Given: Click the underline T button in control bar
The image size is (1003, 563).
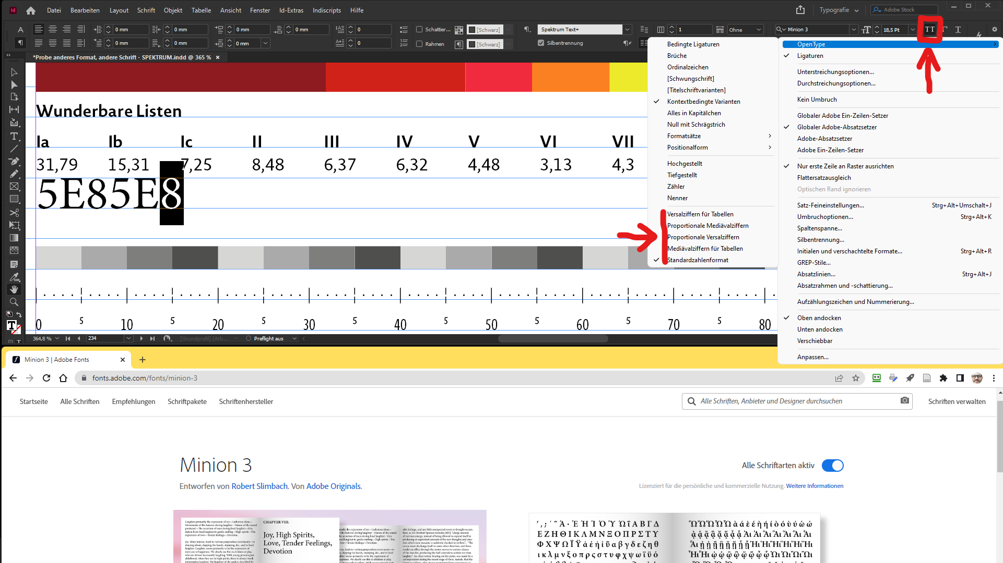Looking at the screenshot, I should coord(958,30).
